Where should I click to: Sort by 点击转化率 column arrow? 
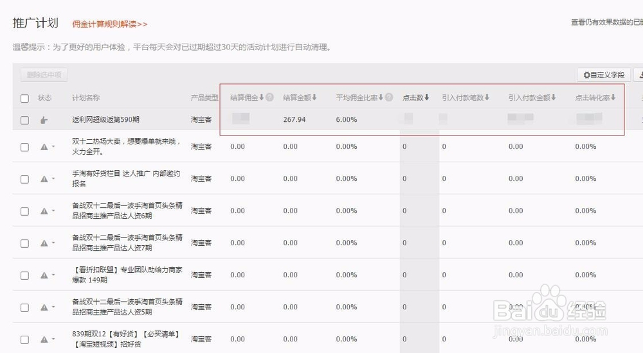point(613,98)
